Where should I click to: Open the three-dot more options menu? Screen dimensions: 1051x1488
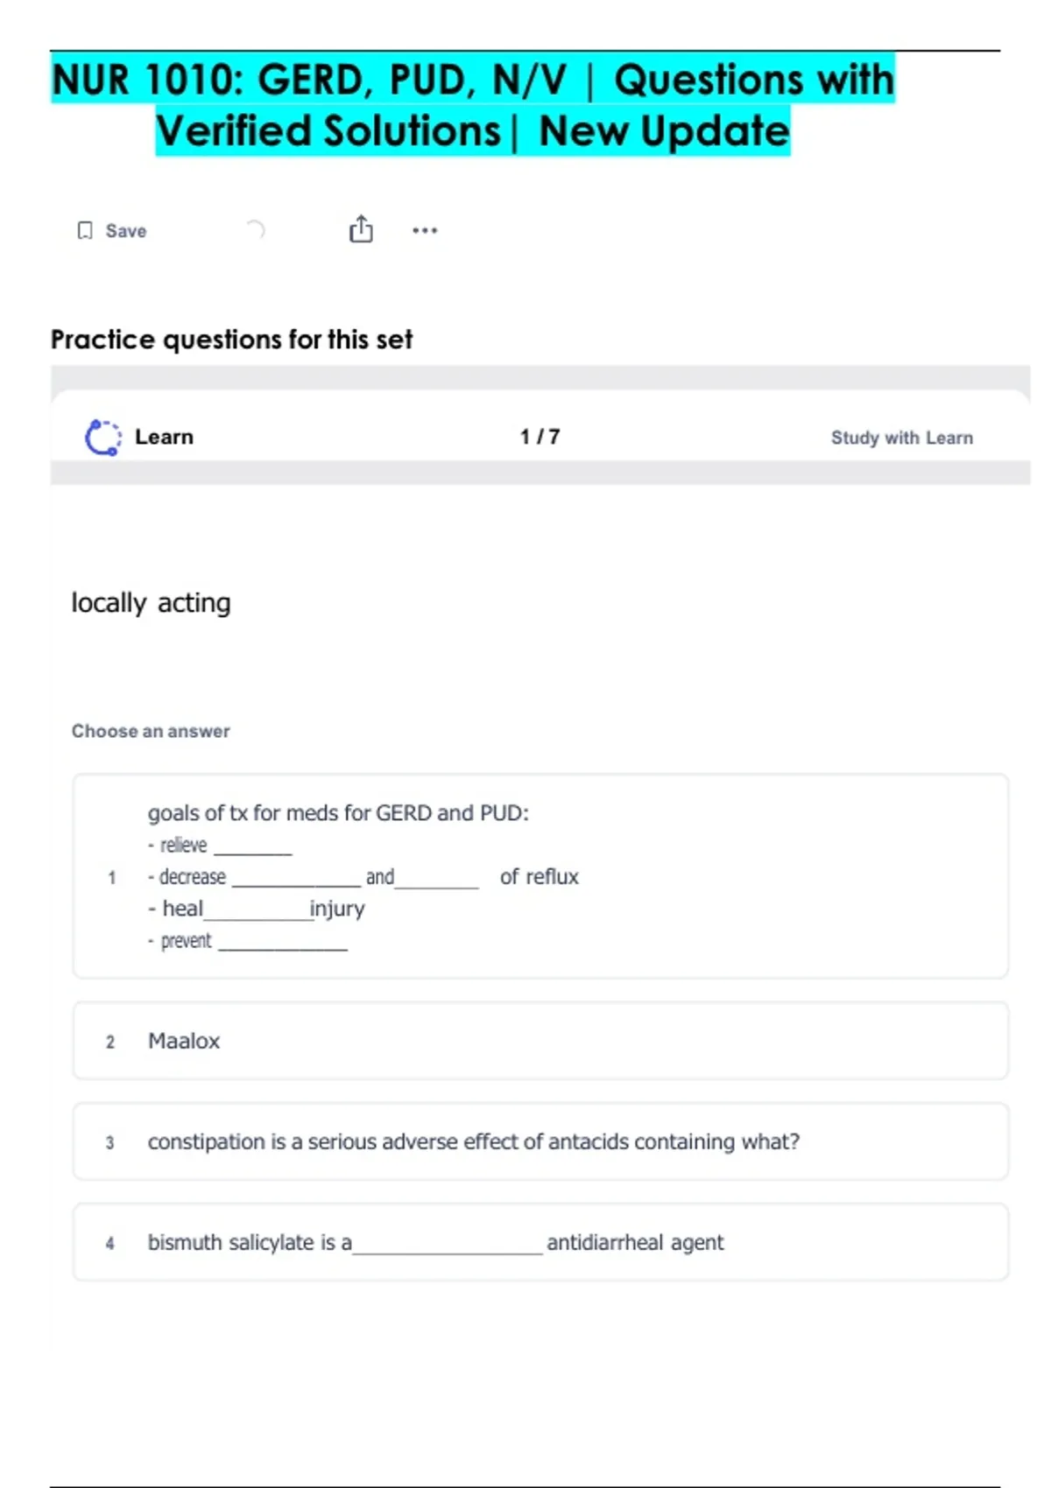(x=425, y=230)
